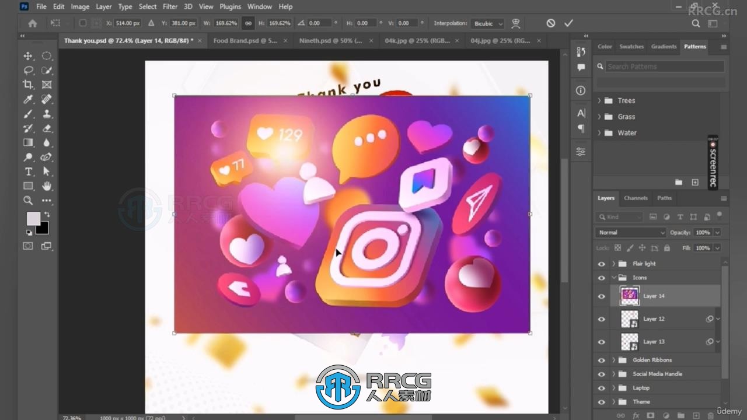
Task: Open the blend mode Normal dropdown
Action: [631, 232]
